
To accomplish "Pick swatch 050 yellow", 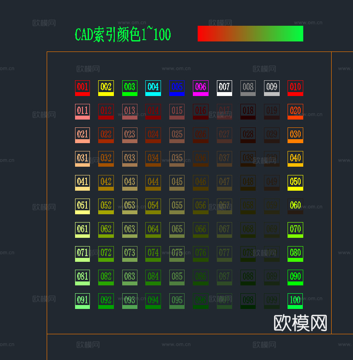I will coord(295,182).
